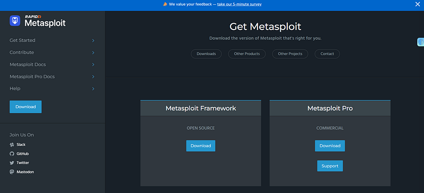Open the Twitter link text
The height and width of the screenshot is (193, 424).
tap(23, 163)
